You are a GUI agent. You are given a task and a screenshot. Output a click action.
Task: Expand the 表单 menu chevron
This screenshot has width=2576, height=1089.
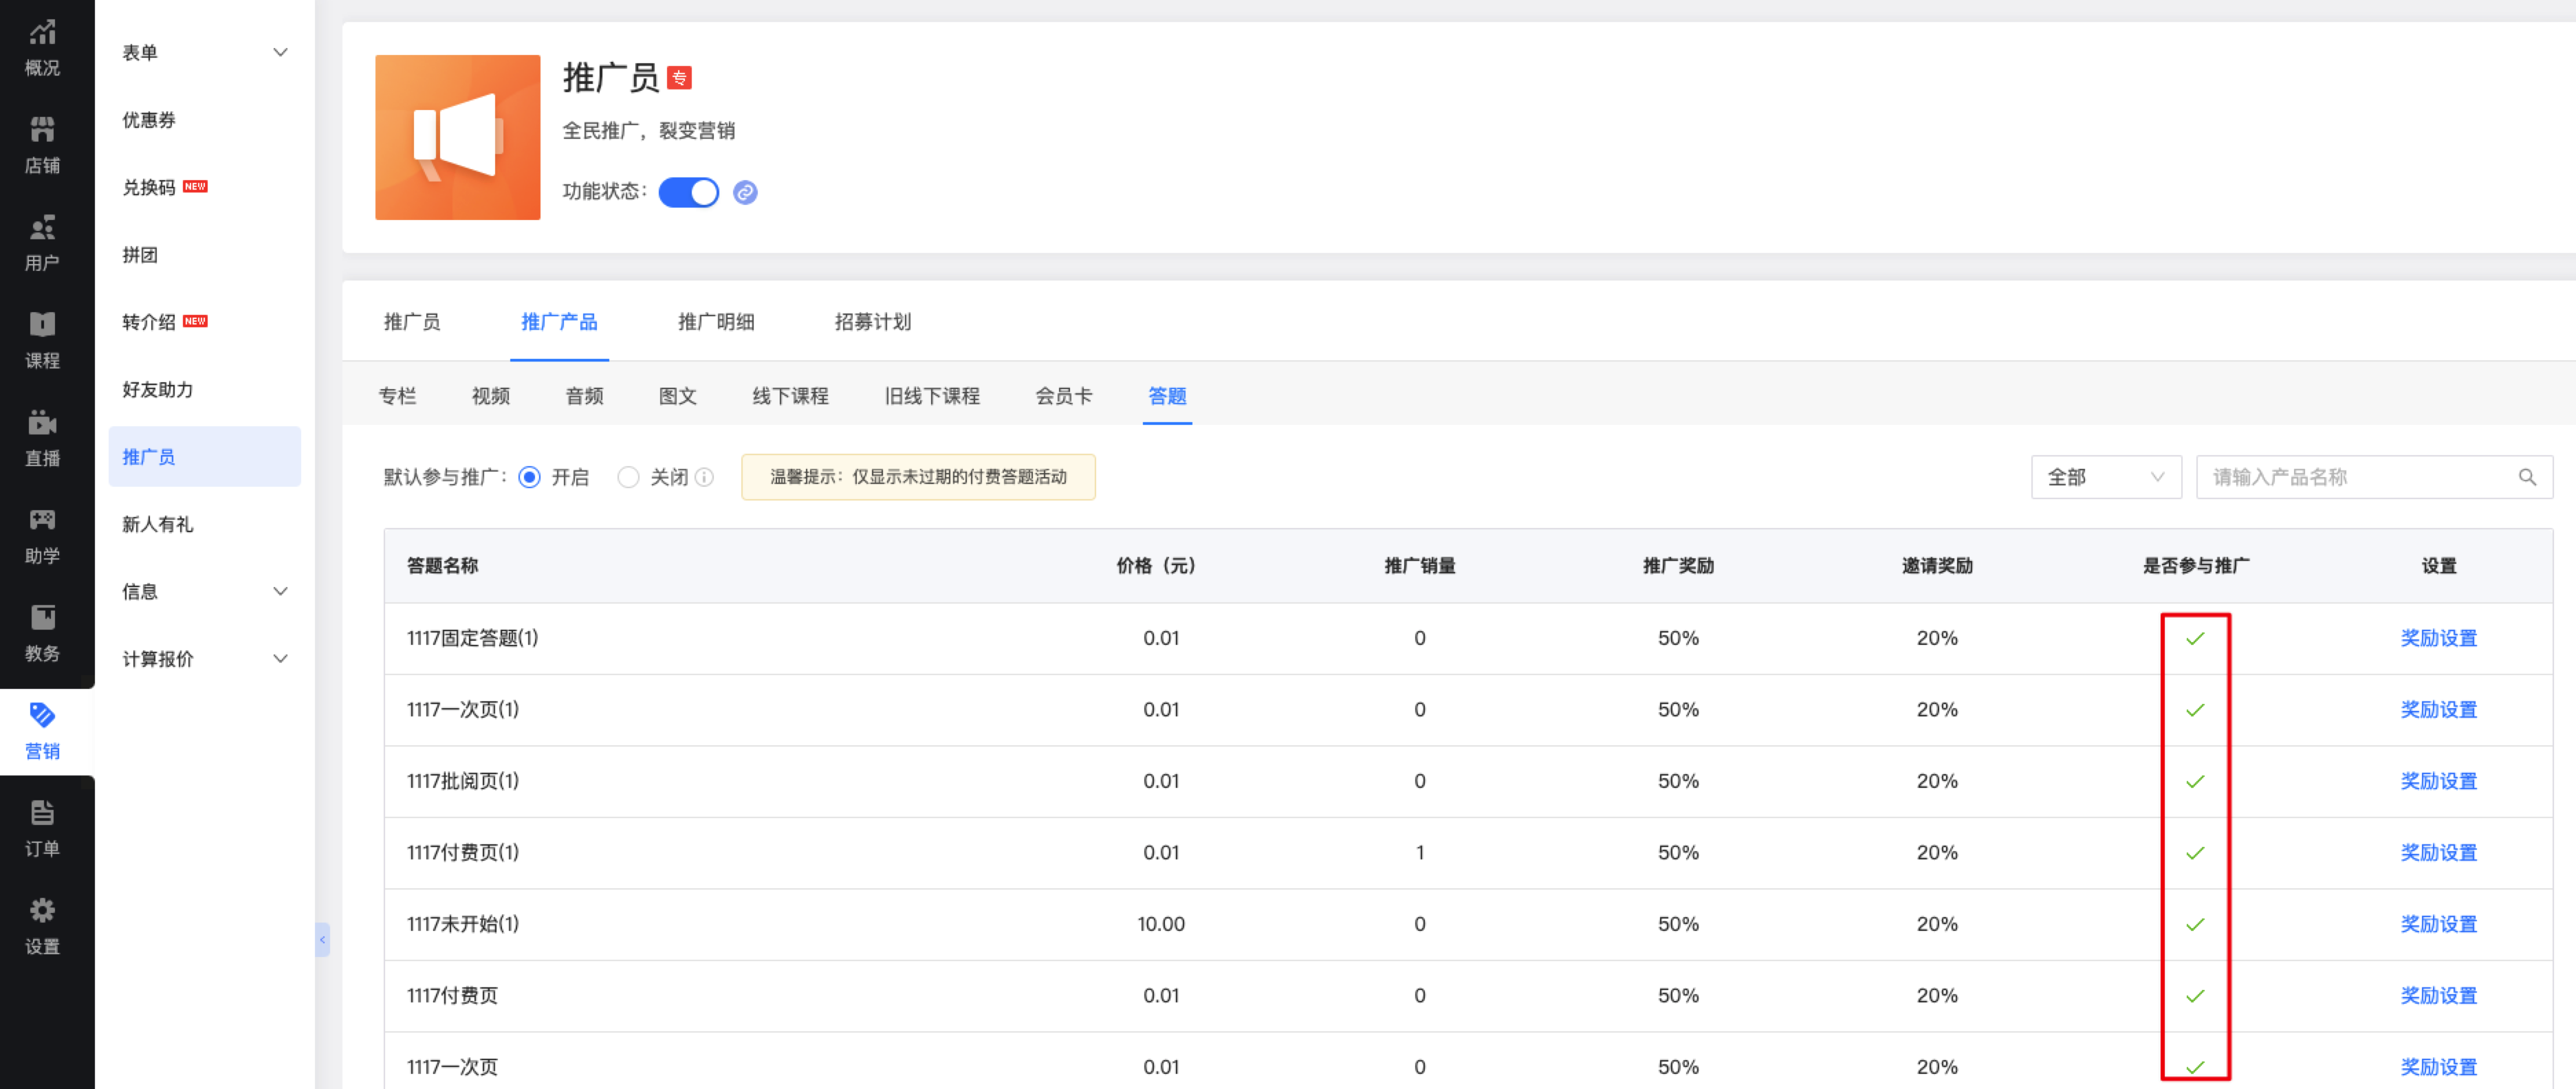pyautogui.click(x=281, y=52)
